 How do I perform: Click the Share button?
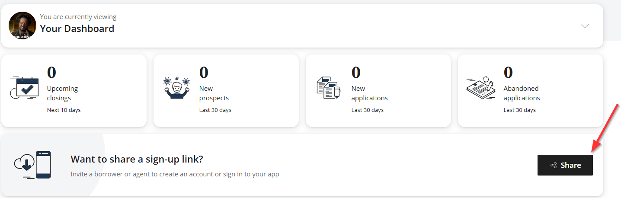[x=565, y=165]
